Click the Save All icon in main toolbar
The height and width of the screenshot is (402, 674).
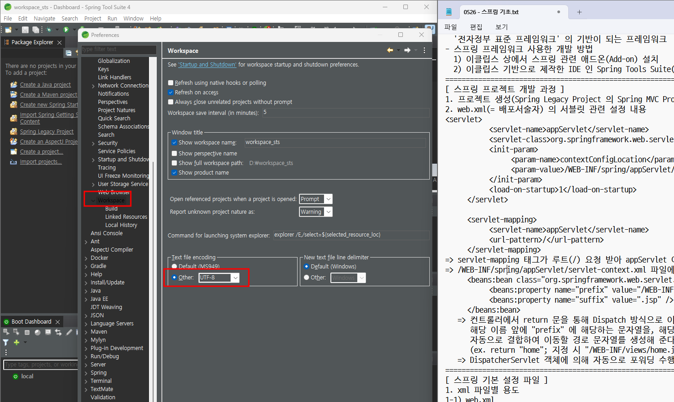(36, 30)
